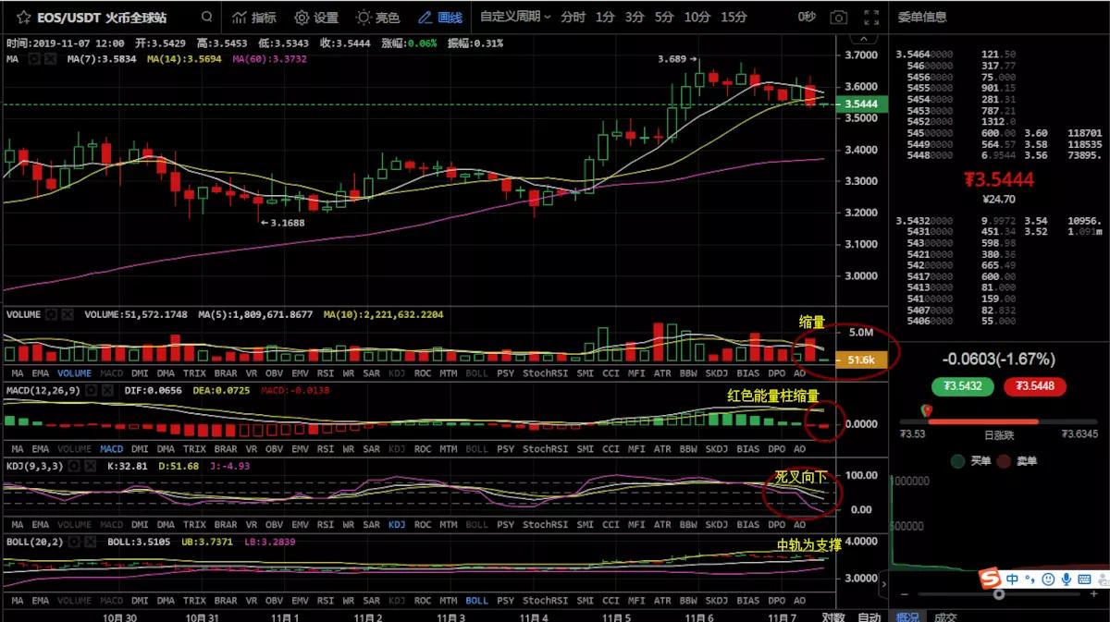Switch to the 亮色 light theme
The height and width of the screenshot is (622, 1110).
point(378,18)
